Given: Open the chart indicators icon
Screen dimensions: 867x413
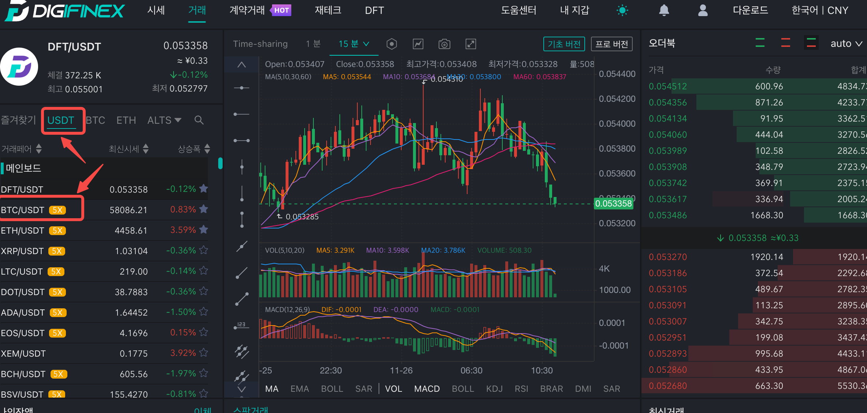Looking at the screenshot, I should (418, 44).
